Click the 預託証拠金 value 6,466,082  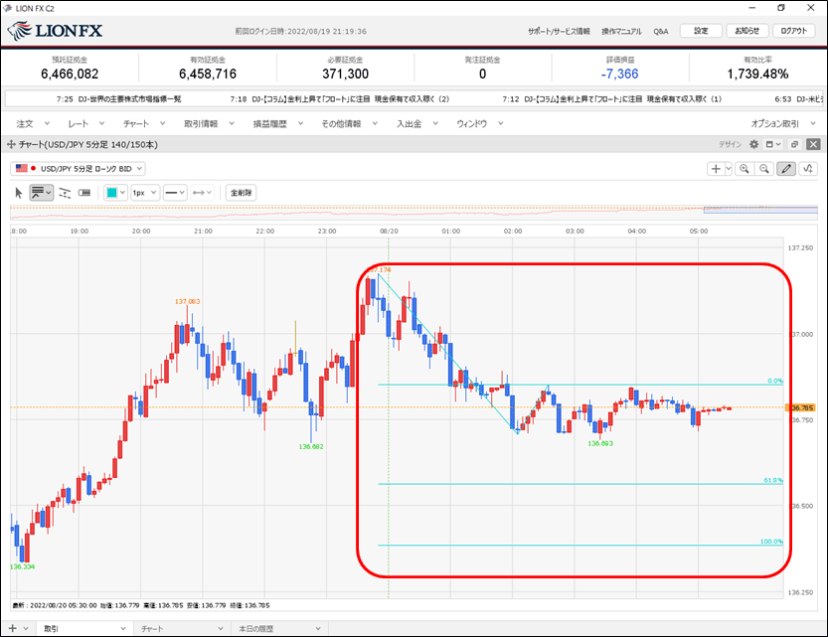[x=70, y=74]
